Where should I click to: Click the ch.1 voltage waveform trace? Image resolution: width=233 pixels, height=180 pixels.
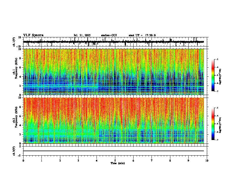click(114, 42)
